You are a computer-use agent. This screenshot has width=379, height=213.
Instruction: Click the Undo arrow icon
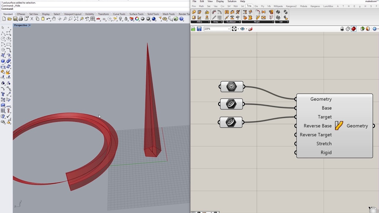(48, 19)
